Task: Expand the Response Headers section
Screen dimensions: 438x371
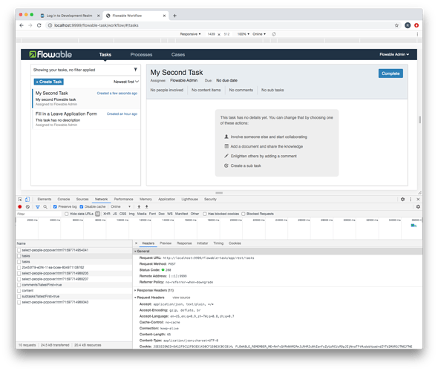Action: click(154, 290)
